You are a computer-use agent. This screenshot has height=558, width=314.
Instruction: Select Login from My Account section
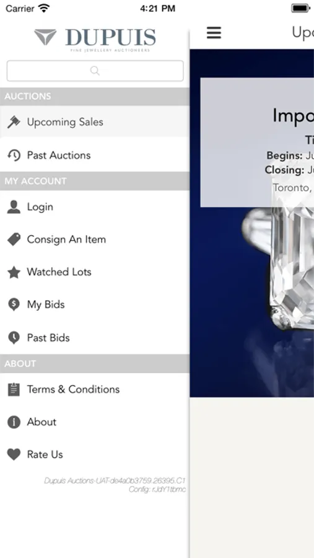(95, 206)
